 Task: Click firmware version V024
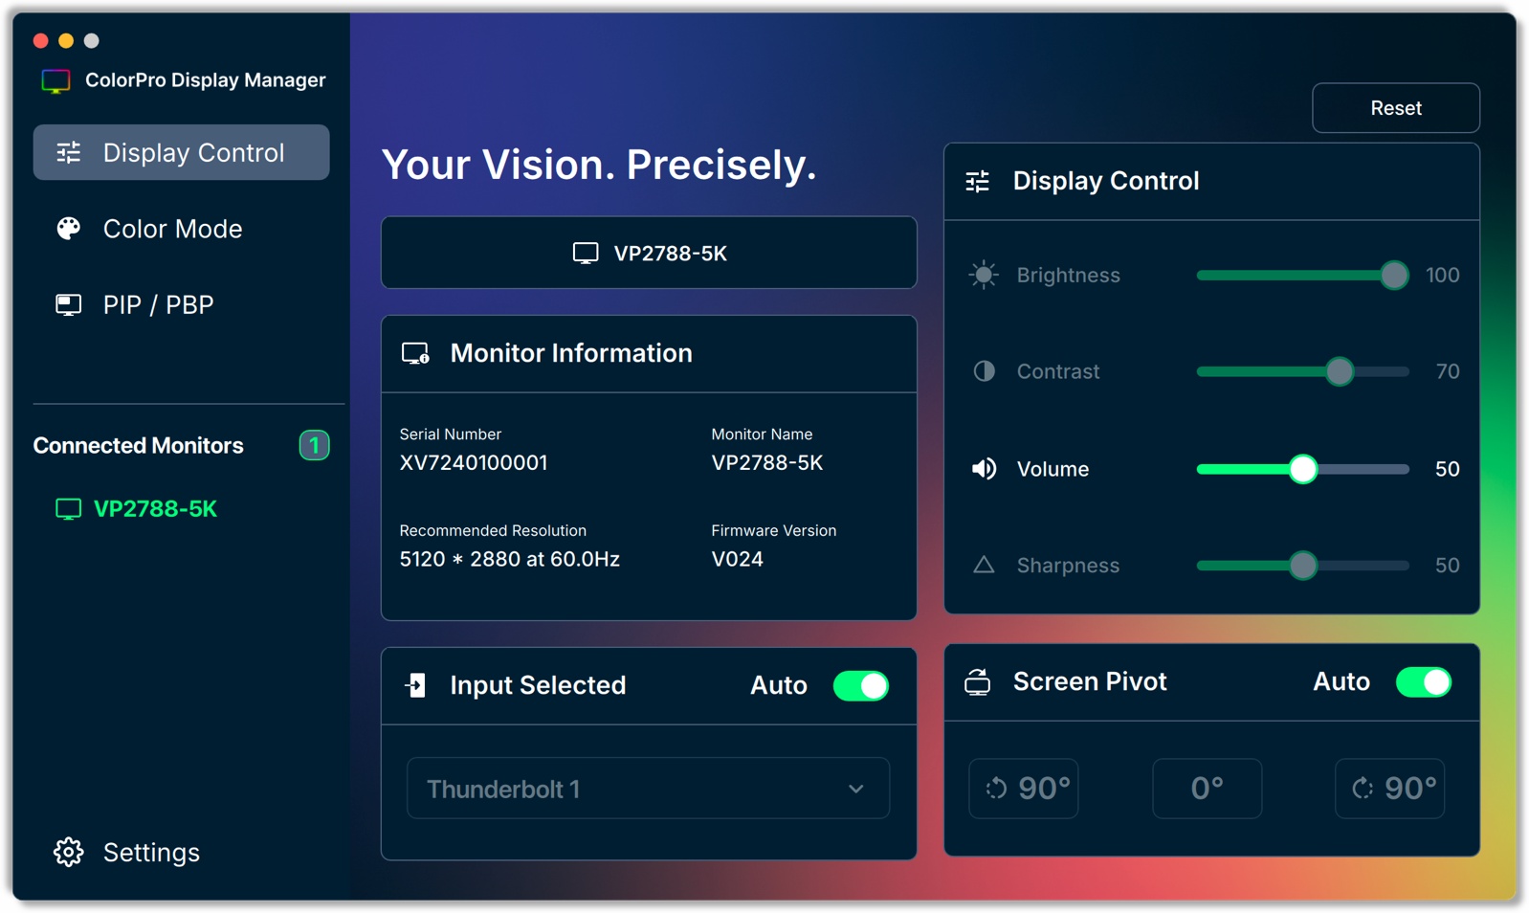tap(737, 559)
